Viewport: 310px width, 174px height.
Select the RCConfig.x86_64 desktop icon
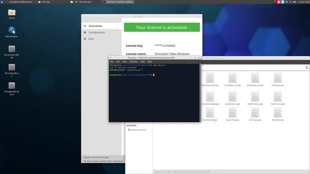click(x=12, y=70)
